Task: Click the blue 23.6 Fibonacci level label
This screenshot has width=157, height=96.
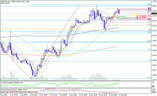Action: pos(149,61)
